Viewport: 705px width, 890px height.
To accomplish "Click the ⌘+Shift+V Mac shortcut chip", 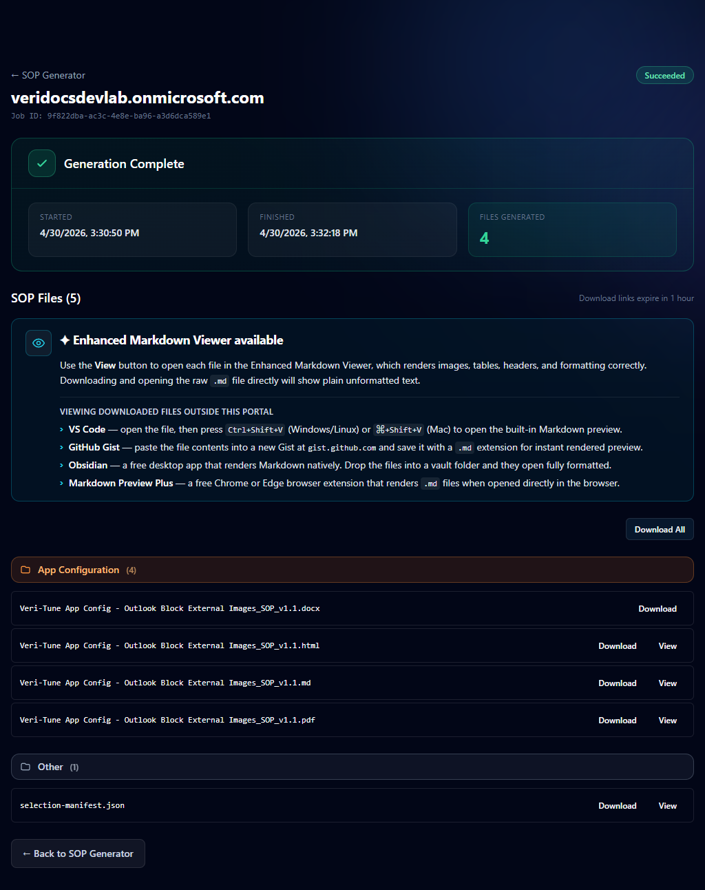I will [399, 430].
